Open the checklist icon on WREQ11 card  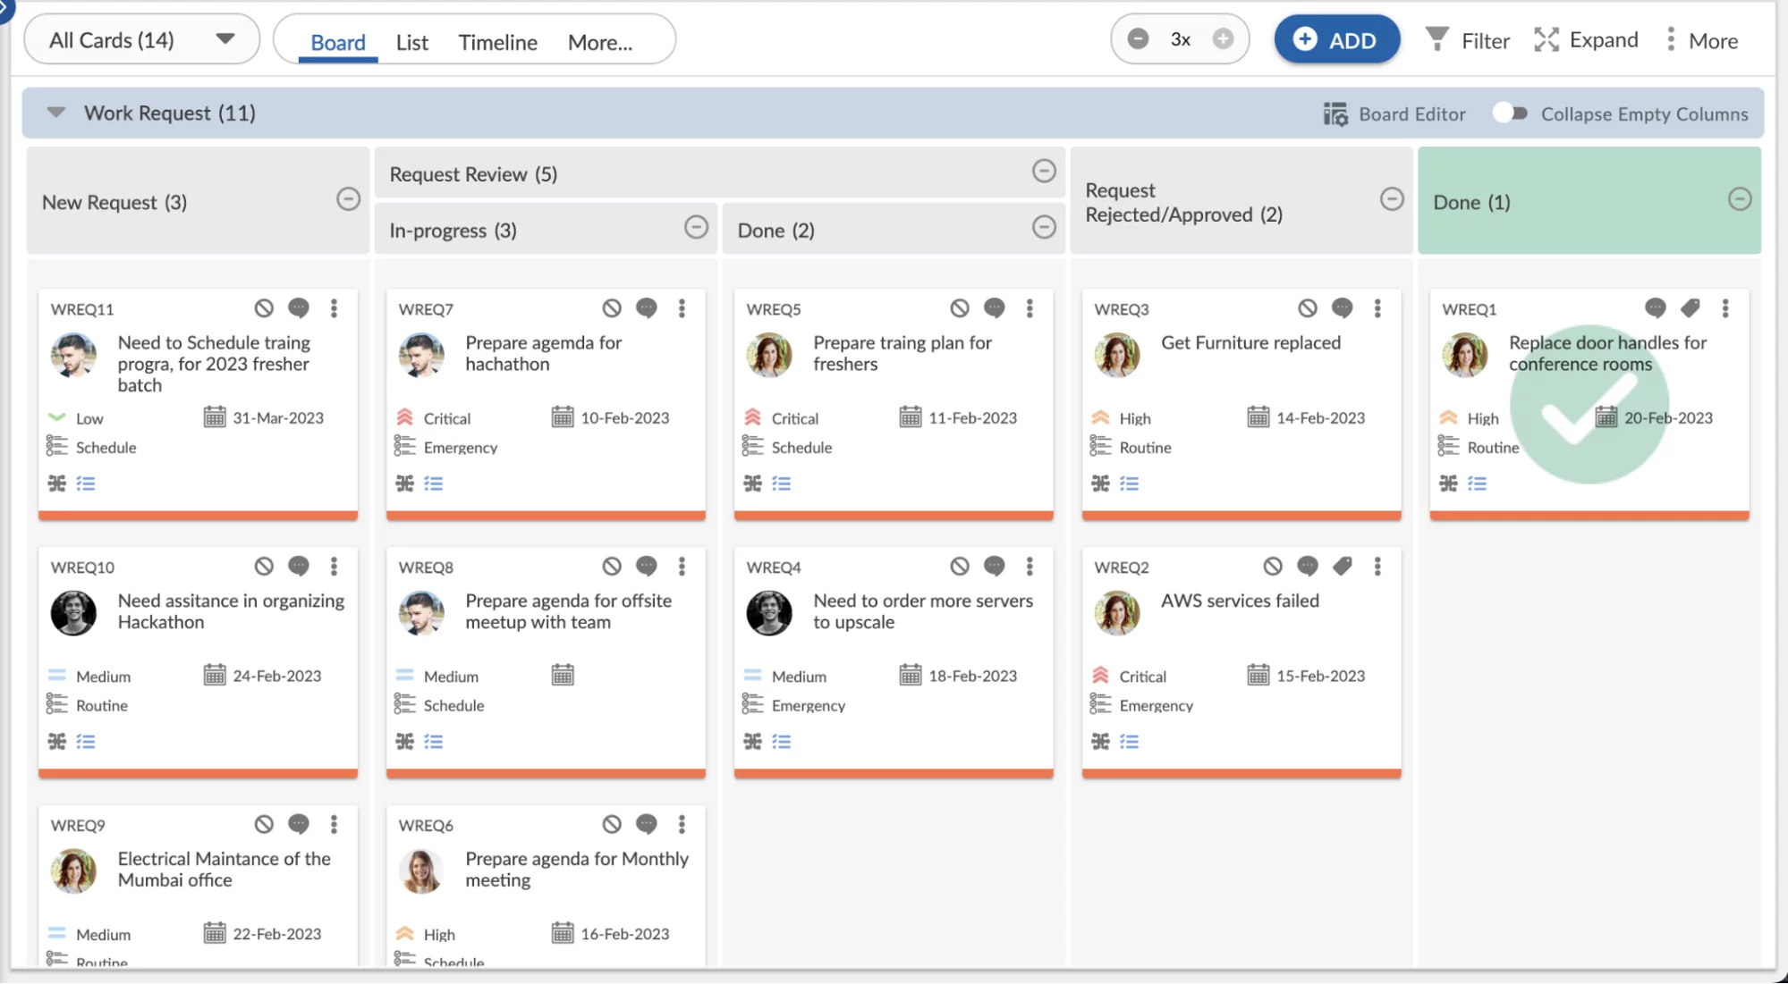86,484
